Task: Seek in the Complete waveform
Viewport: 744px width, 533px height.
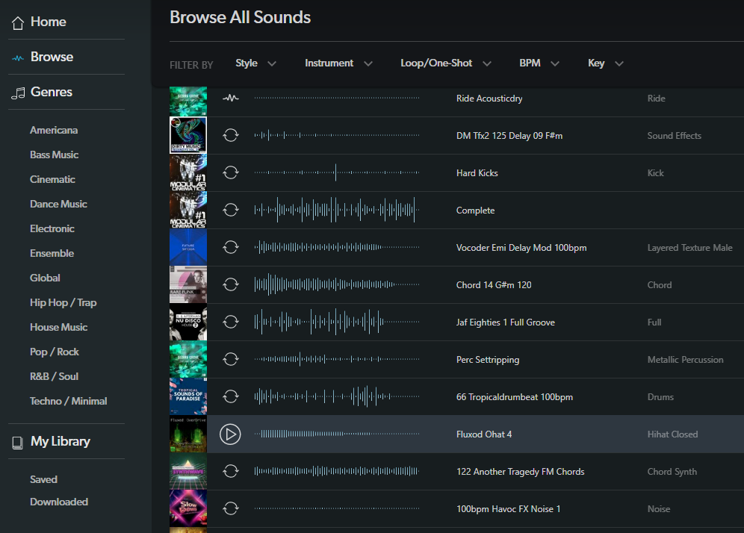Action: click(x=337, y=210)
